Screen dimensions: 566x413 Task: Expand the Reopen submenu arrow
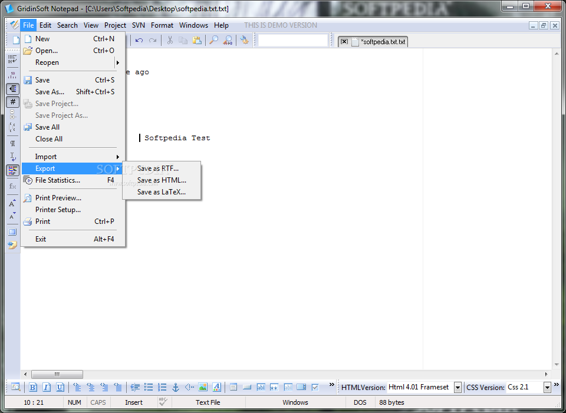[x=118, y=63]
